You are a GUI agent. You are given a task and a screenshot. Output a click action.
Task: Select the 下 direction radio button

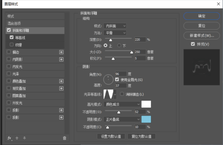pos(119,45)
